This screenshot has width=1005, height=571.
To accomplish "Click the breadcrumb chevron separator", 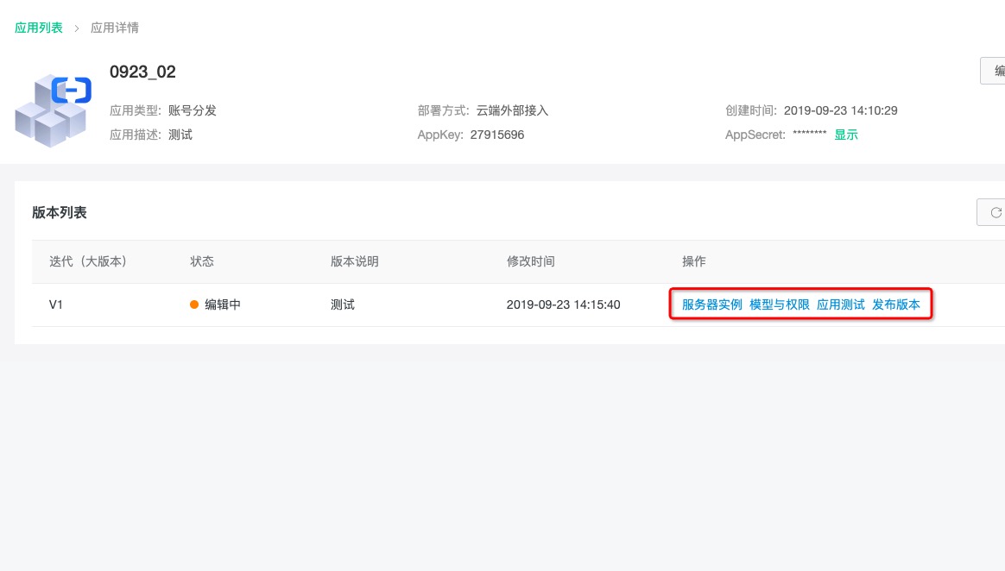I will tap(76, 28).
